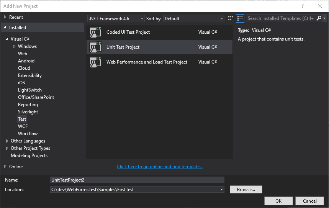329x208 pixels.
Task: Click the Browse... button
Action: (x=246, y=190)
